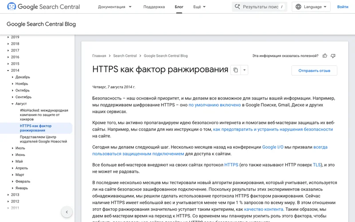Screen dimensions: 355x222
Task: Expand the 2013 archive section
Action: pyautogui.click(x=8, y=195)
